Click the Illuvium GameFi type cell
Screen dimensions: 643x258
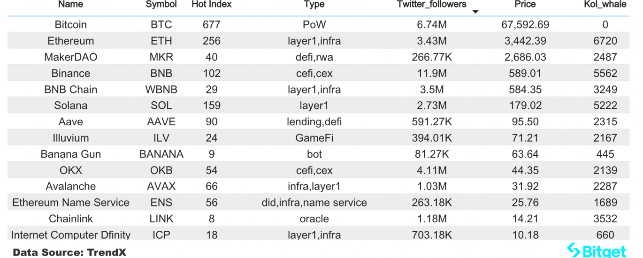314,138
